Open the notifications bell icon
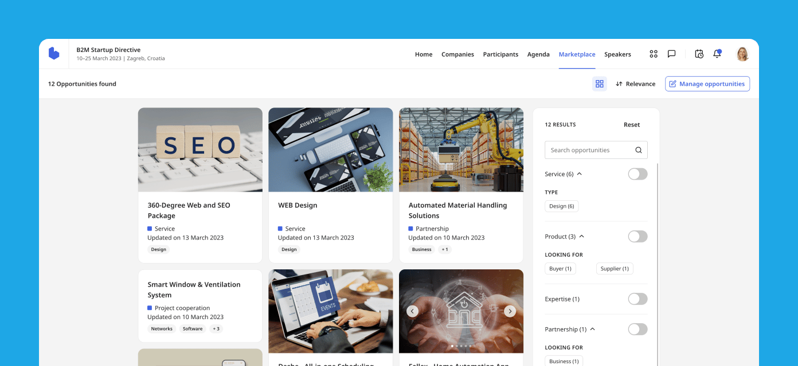This screenshot has height=366, width=798. click(x=717, y=54)
